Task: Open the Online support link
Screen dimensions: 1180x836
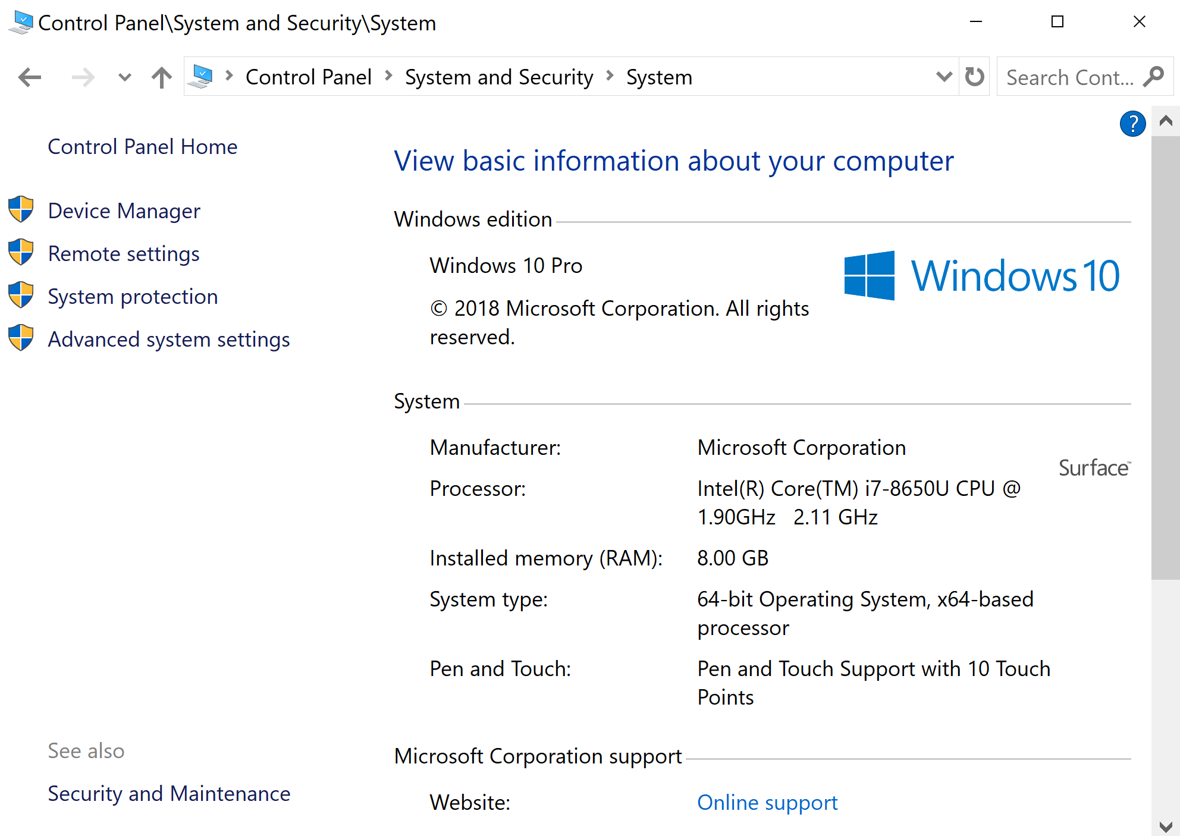Action: pos(767,803)
